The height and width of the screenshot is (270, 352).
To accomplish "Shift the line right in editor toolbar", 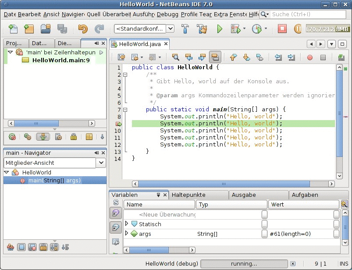I will 292,57.
